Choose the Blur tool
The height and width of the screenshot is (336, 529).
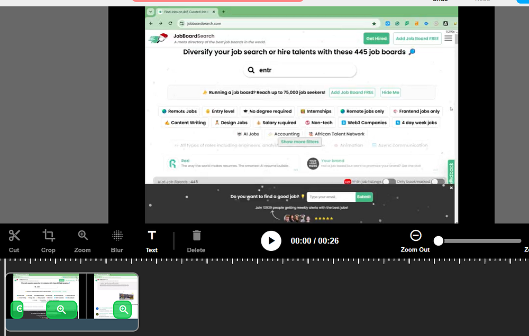117,241
